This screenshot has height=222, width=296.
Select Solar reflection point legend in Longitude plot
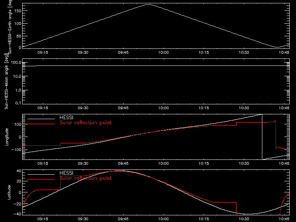pyautogui.click(x=85, y=122)
